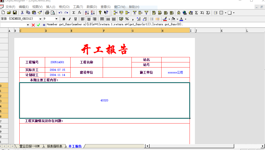Image resolution: width=265 pixels, height=150 pixels.
Task: Toggle vertical bottom alignment
Action: click(114, 19)
